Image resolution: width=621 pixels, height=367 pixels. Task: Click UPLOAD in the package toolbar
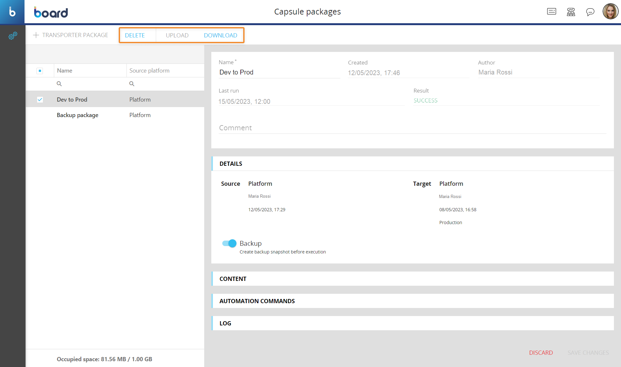pos(177,35)
